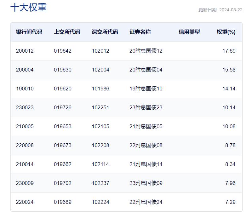Image resolution: width=252 pixels, height=218 pixels.
Task: Click Shenzhen code 102114
Action: coord(100,164)
